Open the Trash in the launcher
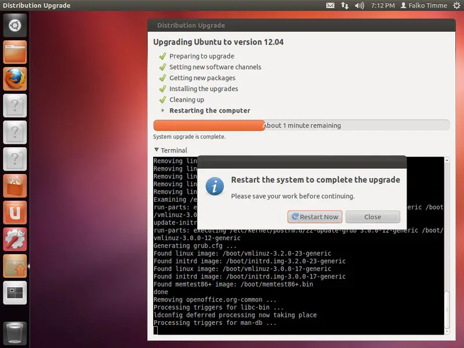 [15, 333]
